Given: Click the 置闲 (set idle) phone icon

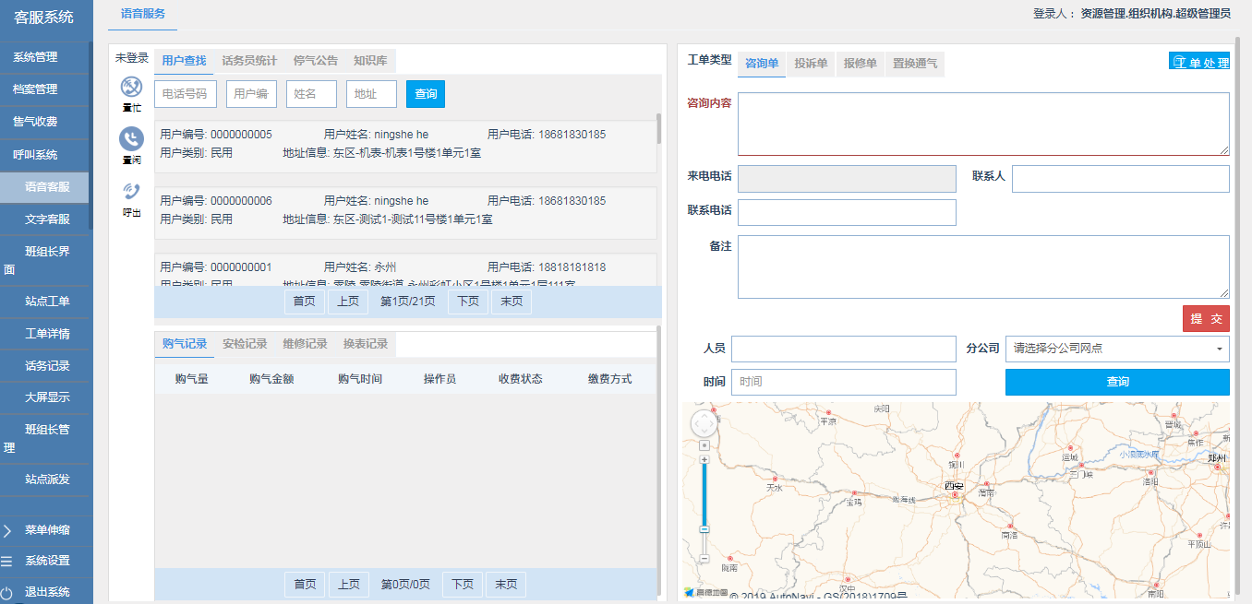Looking at the screenshot, I should pos(131,139).
